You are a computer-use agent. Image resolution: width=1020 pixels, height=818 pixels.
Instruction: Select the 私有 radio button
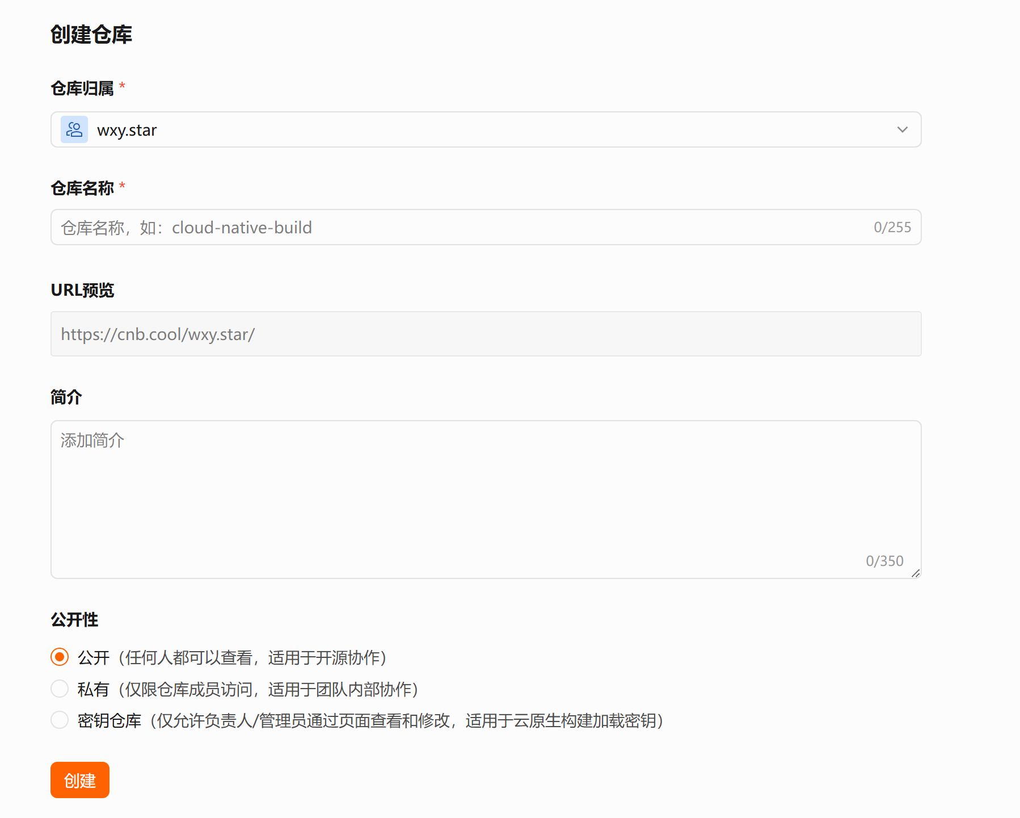tap(60, 689)
